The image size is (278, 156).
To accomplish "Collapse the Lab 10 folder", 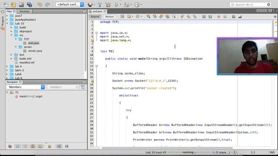I will (7, 23).
